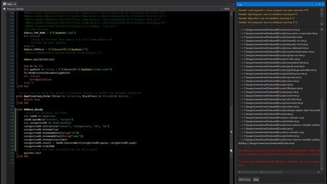The width and height of the screenshot is (327, 184).
Task: Click the log line for sweetalert2.all.min.js
Action: tap(274, 62)
